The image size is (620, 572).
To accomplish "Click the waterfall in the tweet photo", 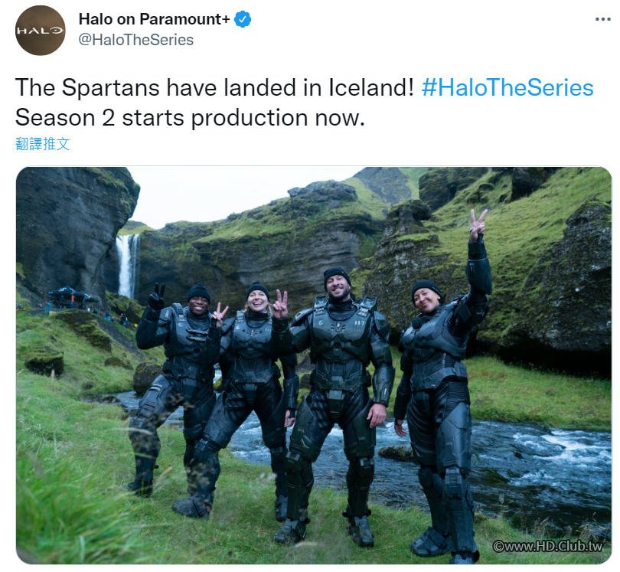I will [x=127, y=265].
